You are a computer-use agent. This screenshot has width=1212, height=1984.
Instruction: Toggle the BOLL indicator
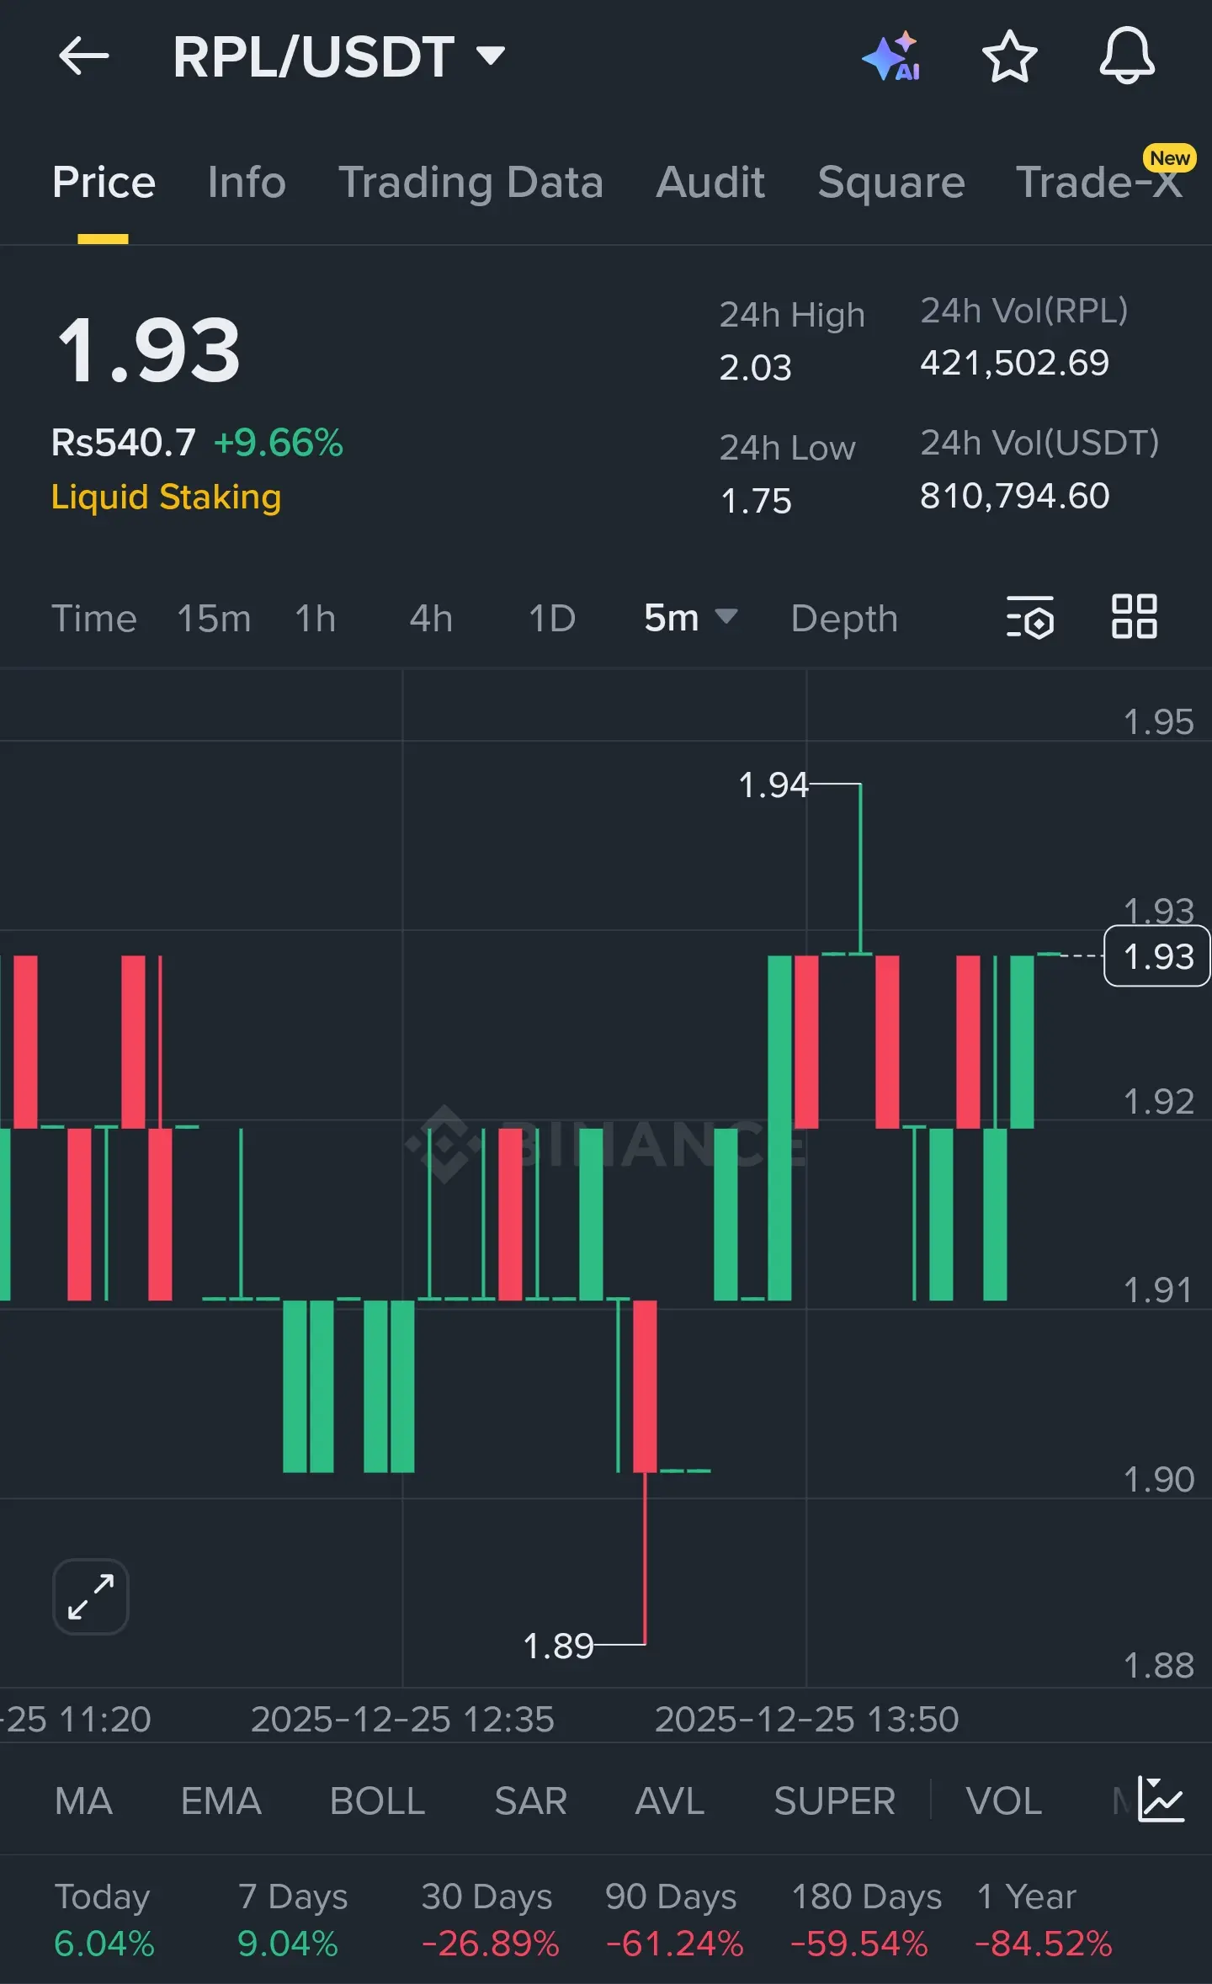[377, 1800]
